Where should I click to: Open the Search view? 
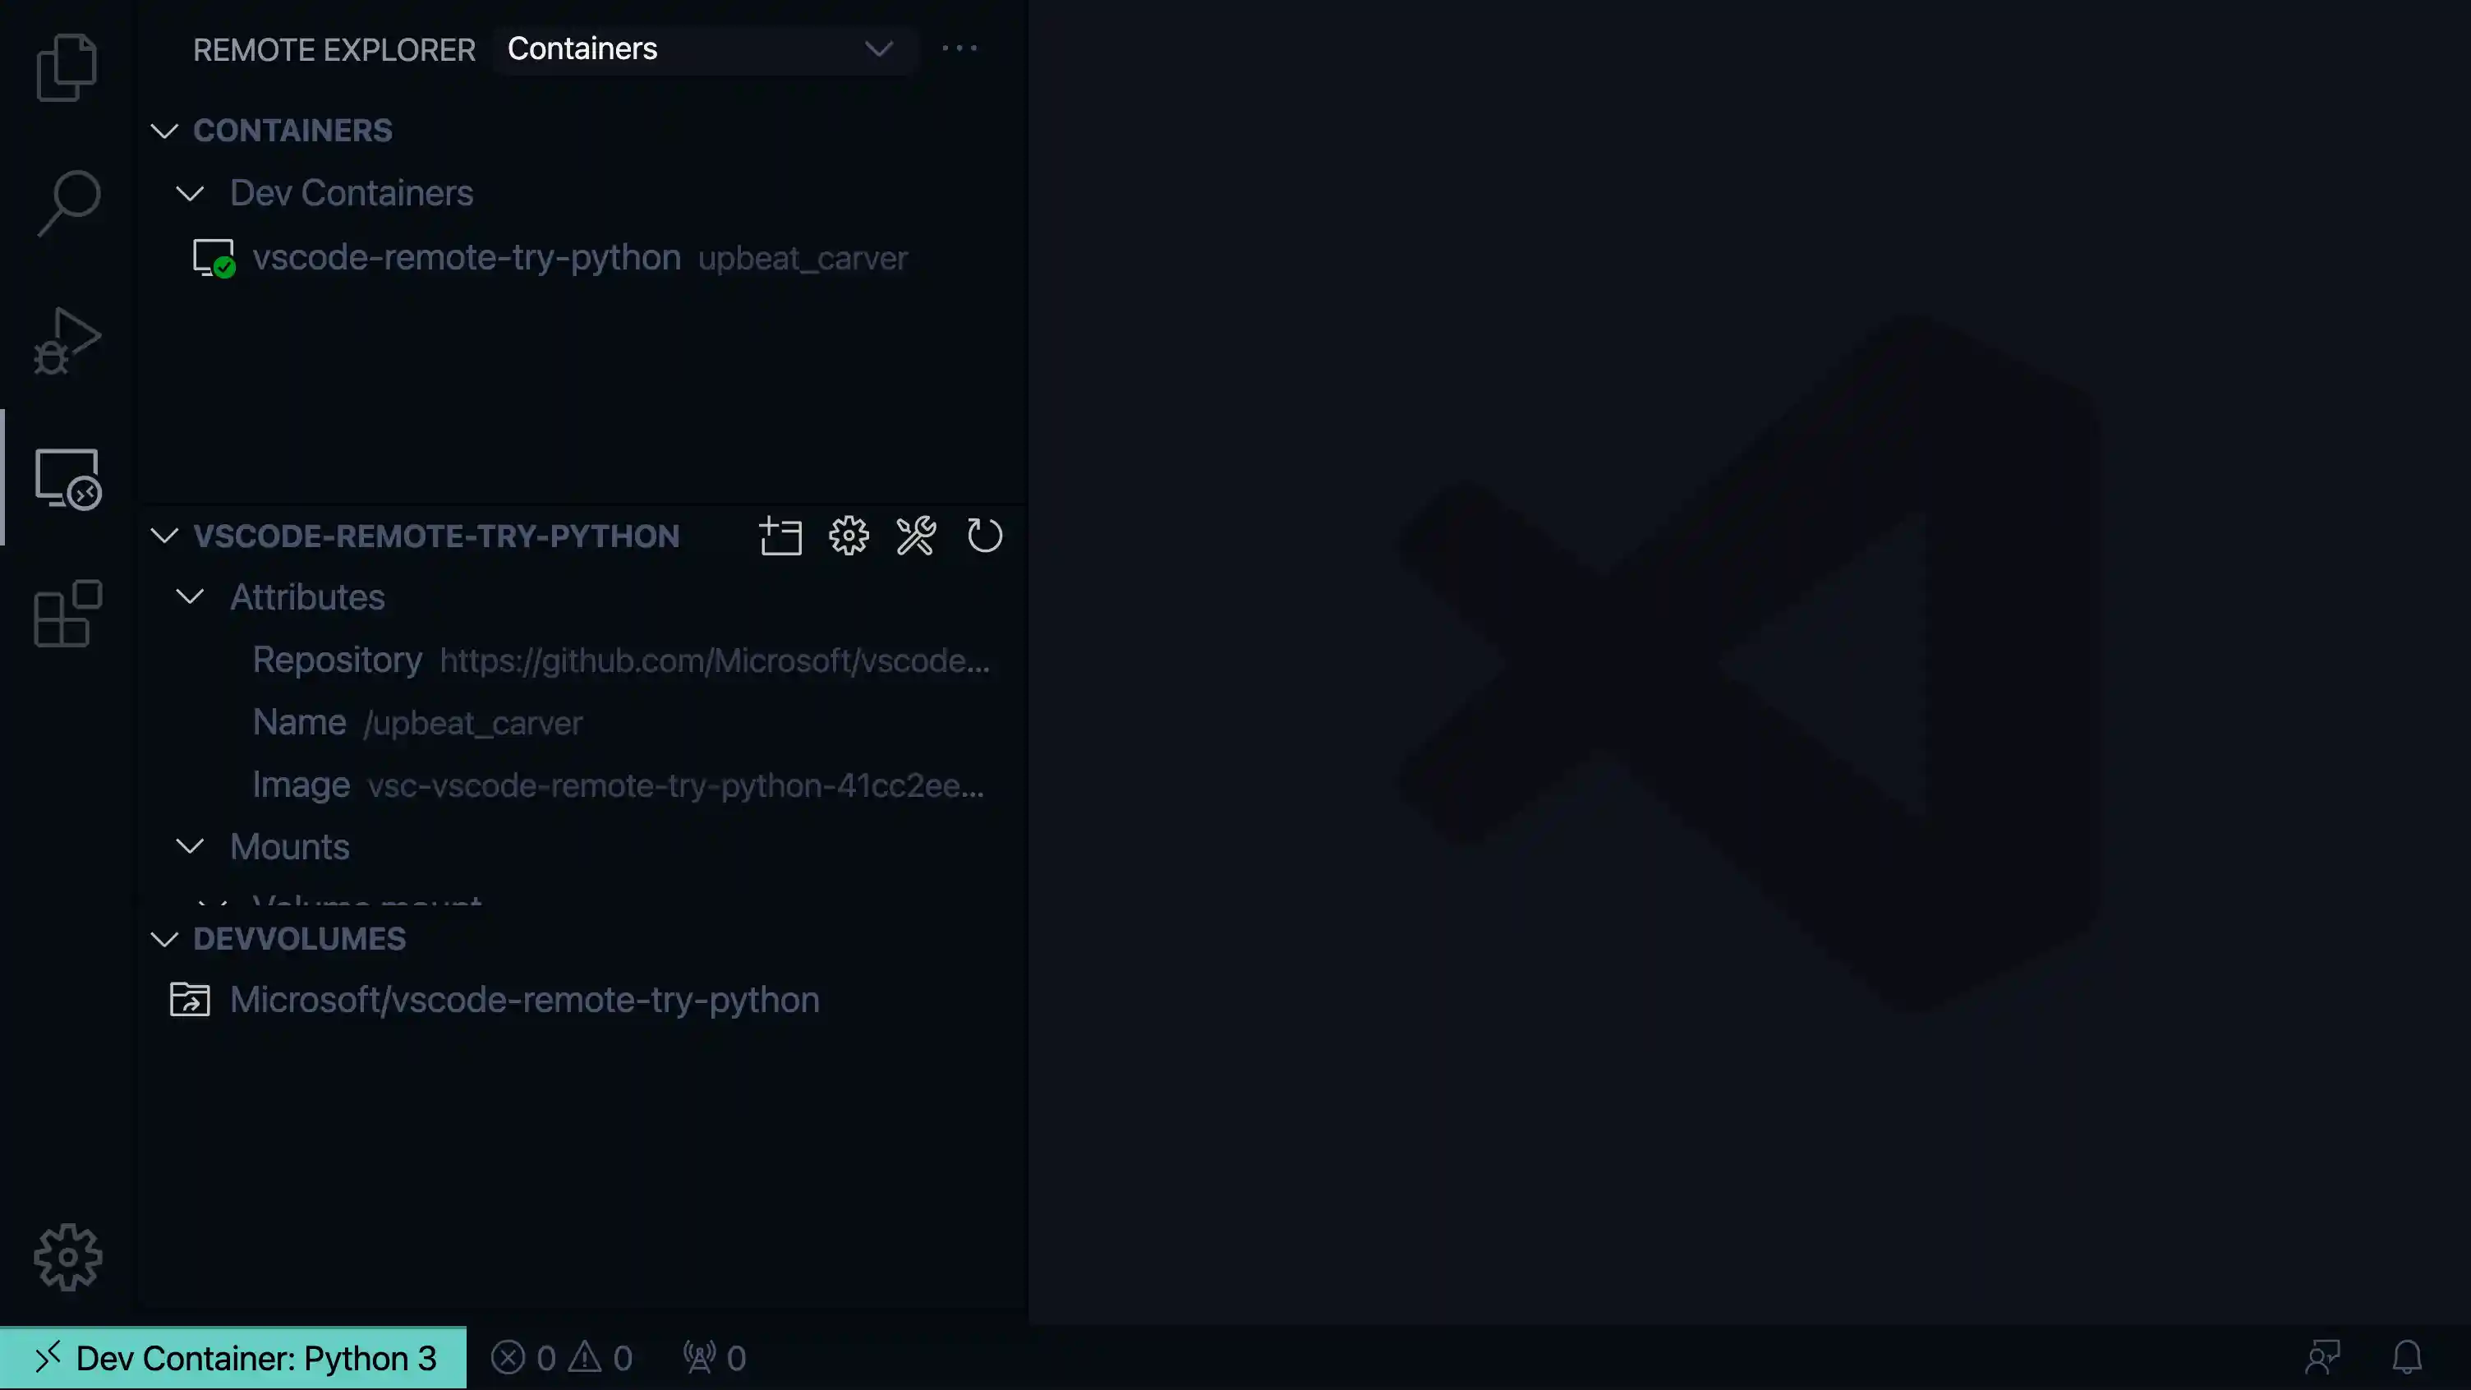67,200
